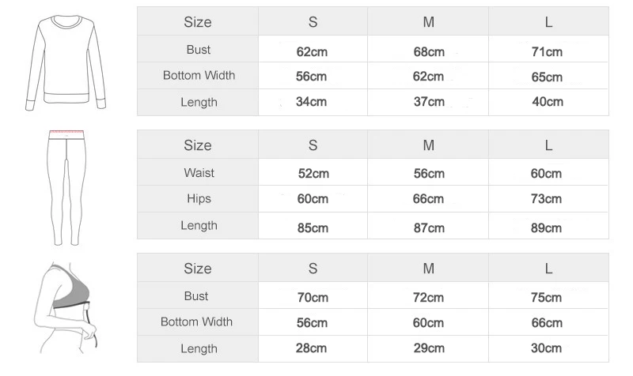Select the 73cm hips value for size L

click(x=547, y=199)
